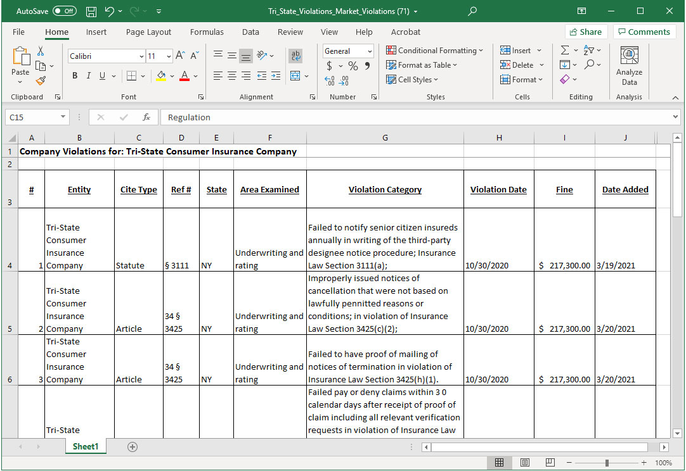Expand Conditional Formatting menu
Screen dimensions: 686x471
click(x=434, y=50)
